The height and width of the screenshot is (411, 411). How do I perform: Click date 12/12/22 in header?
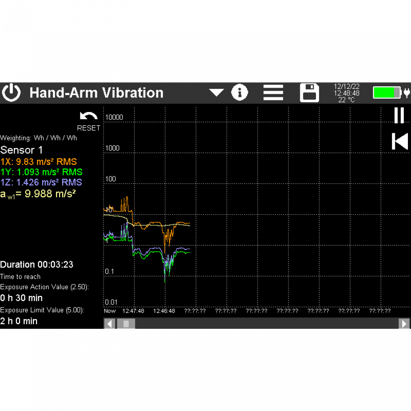347,87
